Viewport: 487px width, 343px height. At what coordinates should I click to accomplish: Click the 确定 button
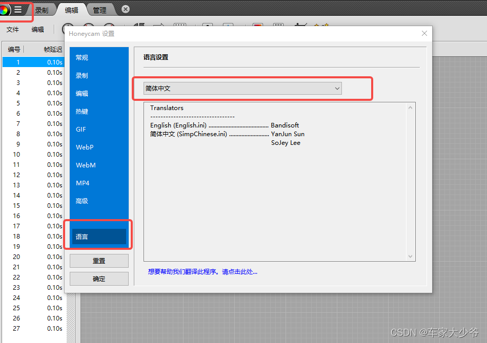click(99, 279)
